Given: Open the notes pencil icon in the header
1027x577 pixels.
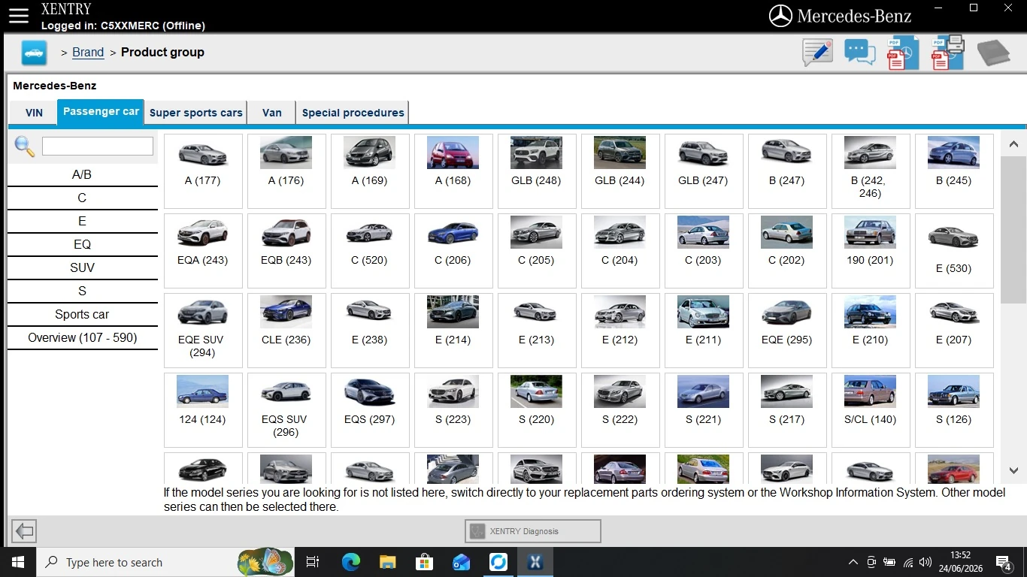Looking at the screenshot, I should coord(817,53).
